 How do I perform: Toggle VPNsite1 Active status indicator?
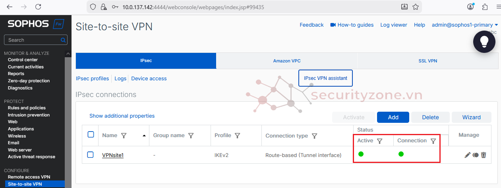(361, 154)
